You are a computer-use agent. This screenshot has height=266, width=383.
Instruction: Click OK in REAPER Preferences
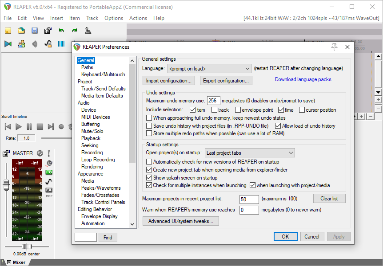point(285,236)
